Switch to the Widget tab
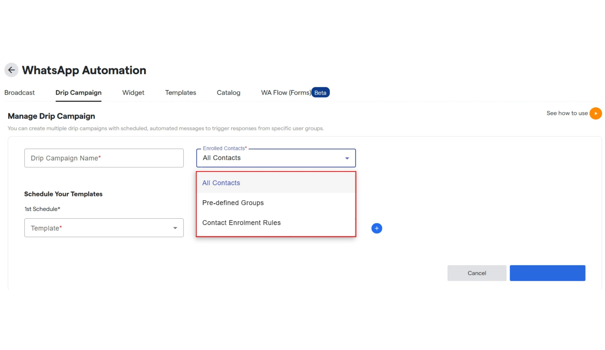The image size is (605, 350). tap(133, 93)
